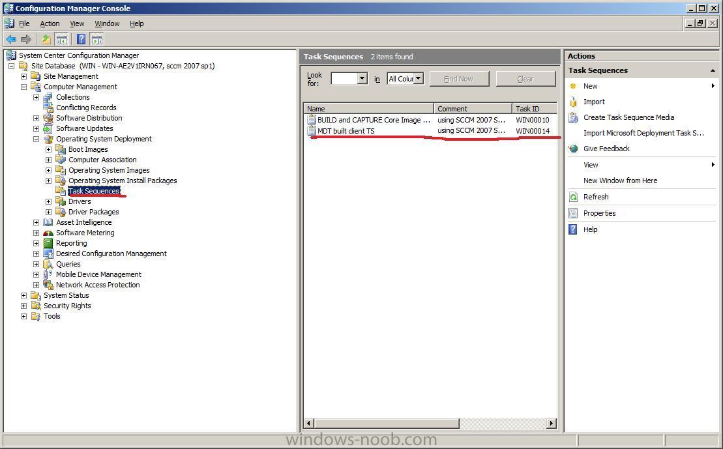This screenshot has height=449, width=723.
Task: Click the blue Help toolbar icon
Action: point(81,40)
